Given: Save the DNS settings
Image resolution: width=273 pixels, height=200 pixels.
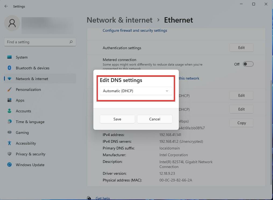Looking at the screenshot, I should point(117,119).
